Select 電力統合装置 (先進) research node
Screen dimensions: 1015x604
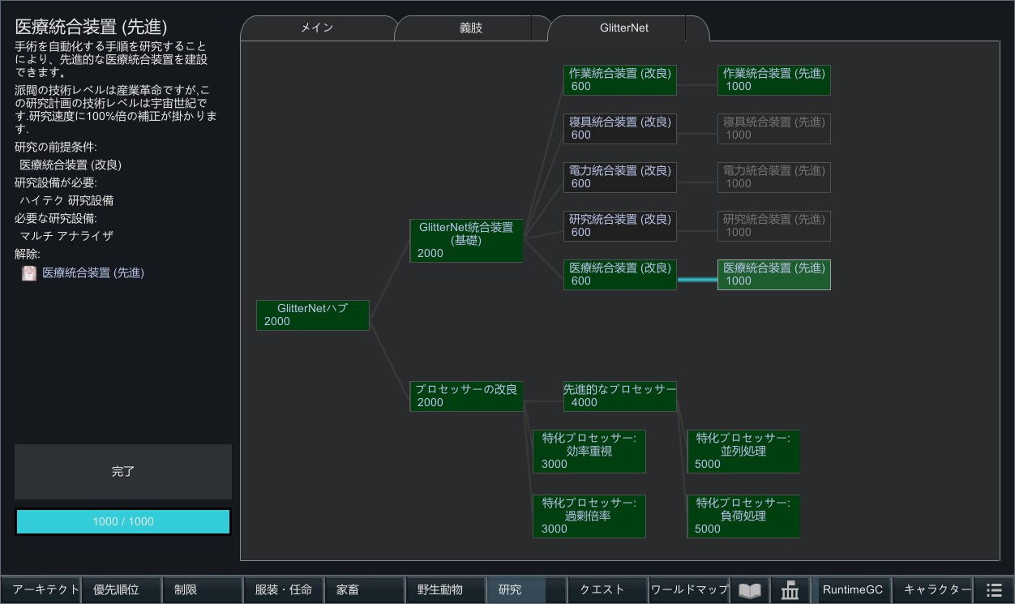point(774,178)
